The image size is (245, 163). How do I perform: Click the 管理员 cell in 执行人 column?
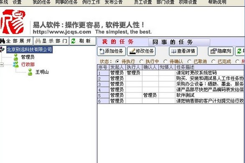point(134,73)
